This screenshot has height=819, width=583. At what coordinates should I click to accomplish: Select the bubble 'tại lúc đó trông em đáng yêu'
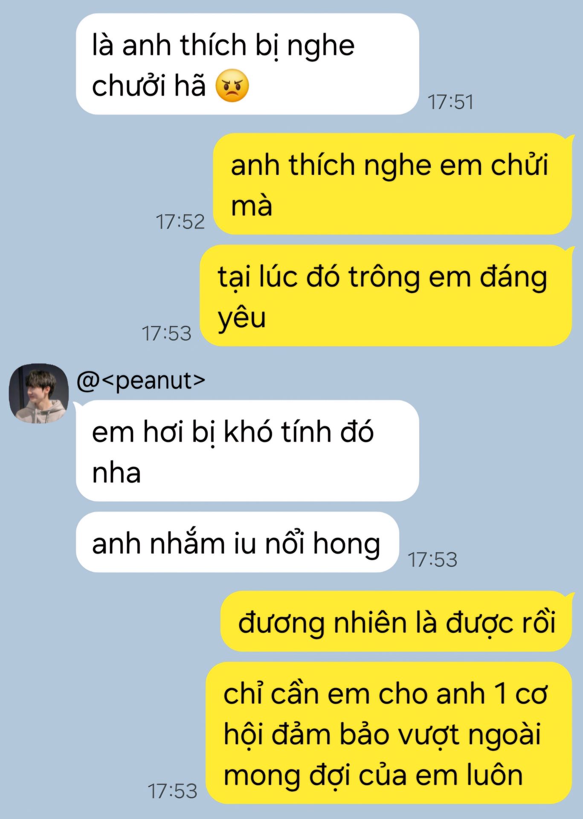(x=386, y=296)
